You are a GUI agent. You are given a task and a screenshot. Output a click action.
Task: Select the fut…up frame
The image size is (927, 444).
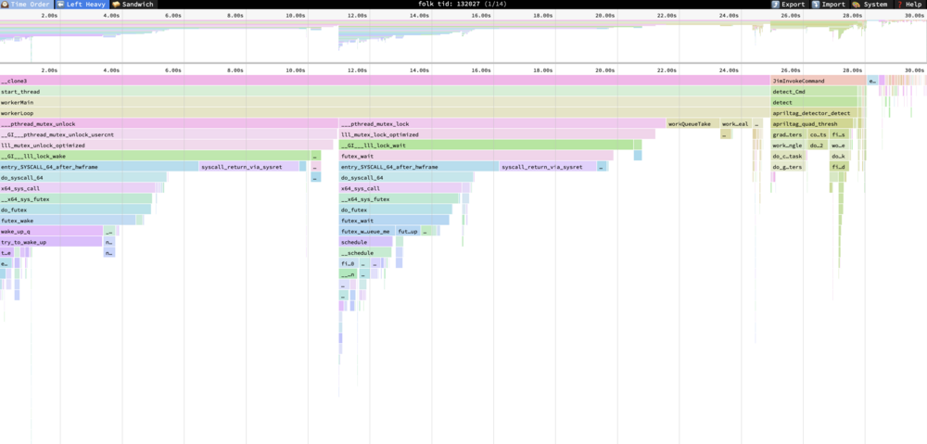pyautogui.click(x=408, y=231)
